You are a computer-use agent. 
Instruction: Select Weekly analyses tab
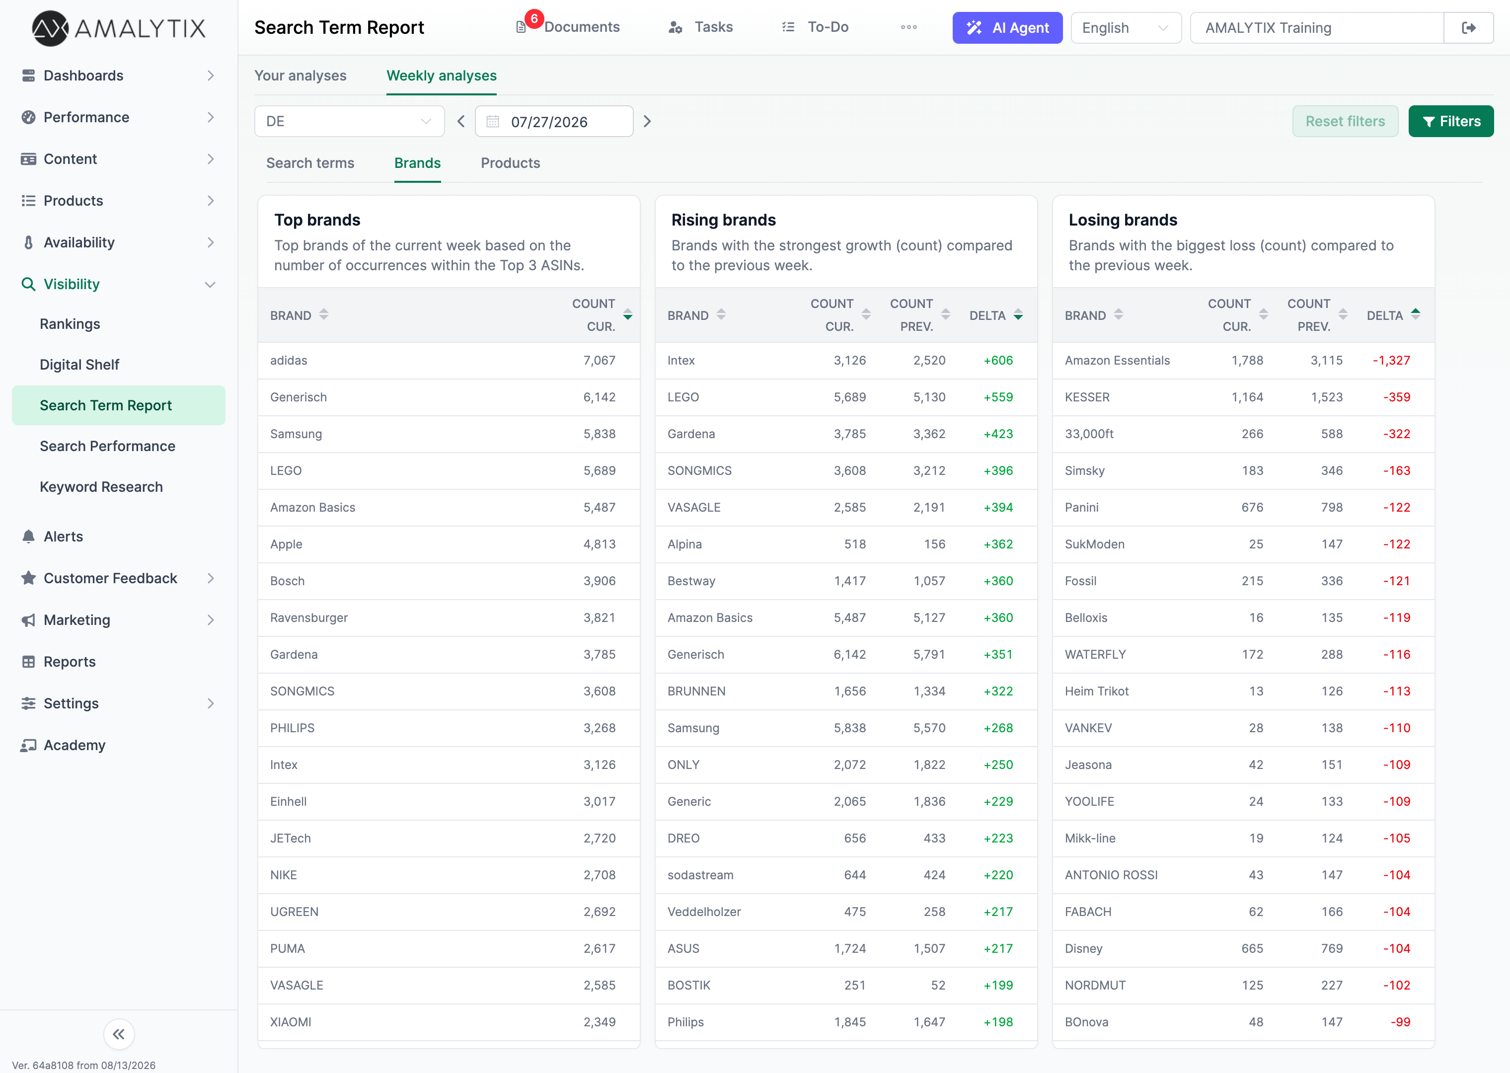click(x=441, y=76)
